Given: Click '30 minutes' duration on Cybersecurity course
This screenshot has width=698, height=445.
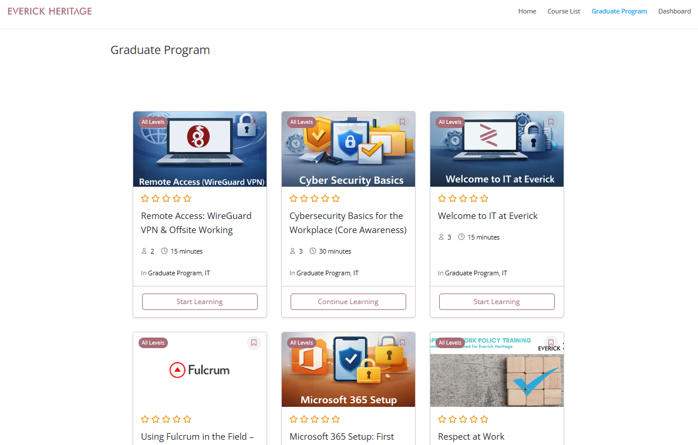Looking at the screenshot, I should click(335, 251).
